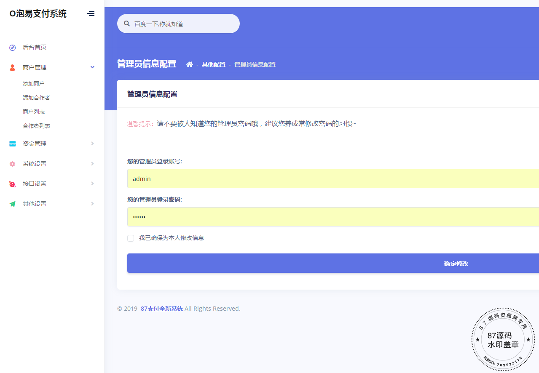The width and height of the screenshot is (539, 373).
Task: Open 添加商户 in the sidebar
Action: (x=34, y=84)
